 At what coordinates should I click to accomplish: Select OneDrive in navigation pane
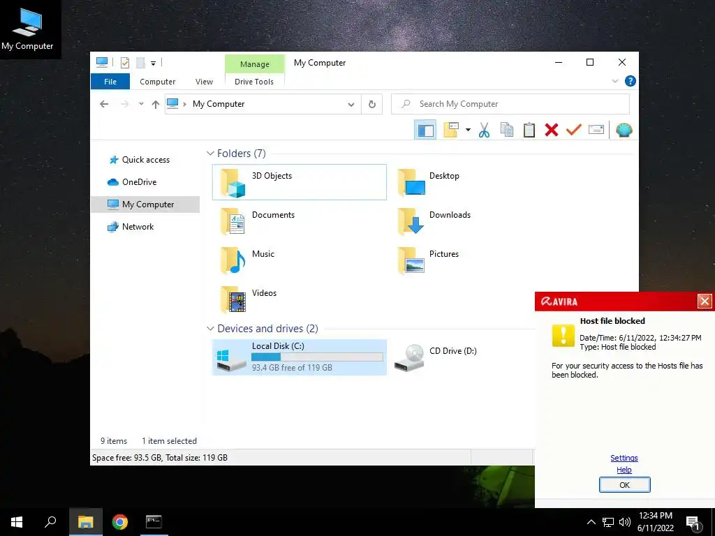(x=139, y=182)
